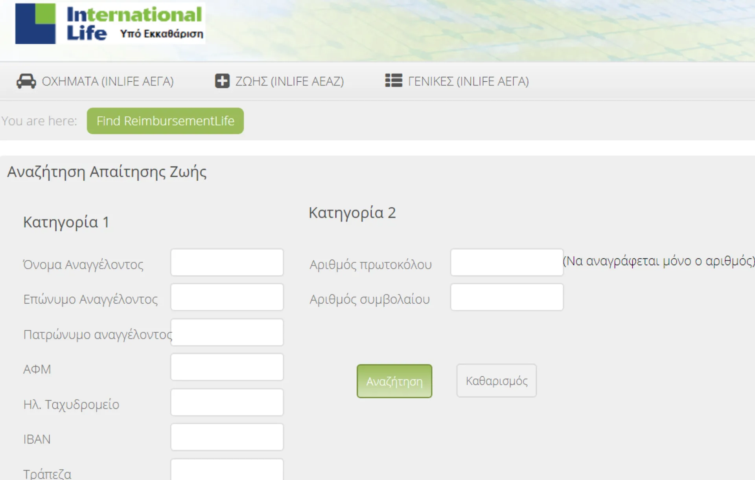Image resolution: width=755 pixels, height=480 pixels.
Task: Focus the Αριθμός πρωτοκόλου field
Action: (x=506, y=262)
